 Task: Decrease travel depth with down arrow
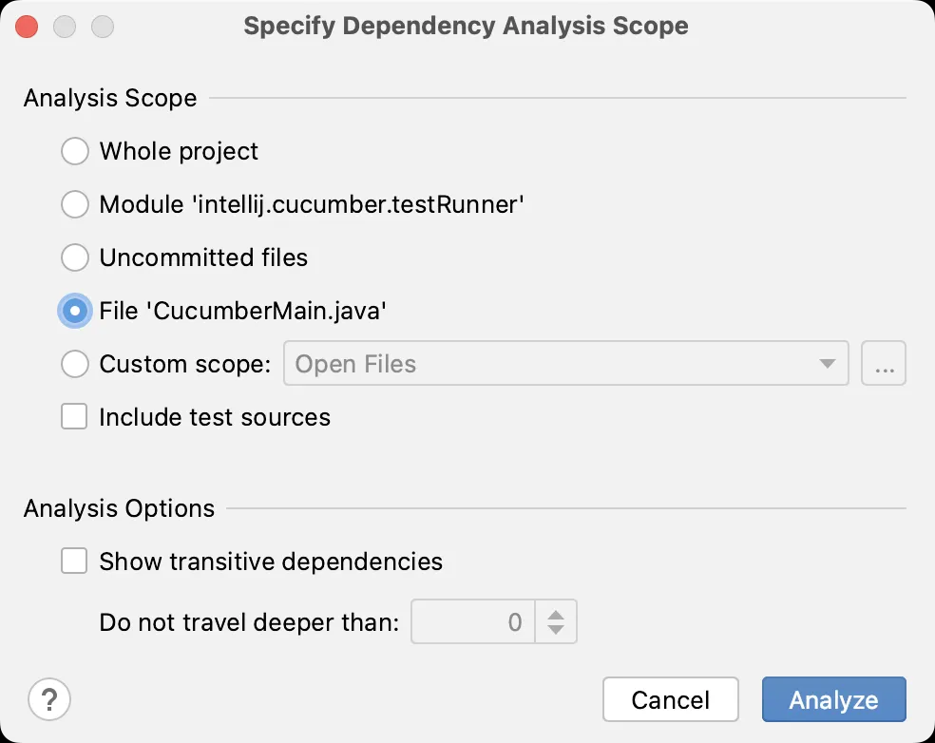[557, 631]
